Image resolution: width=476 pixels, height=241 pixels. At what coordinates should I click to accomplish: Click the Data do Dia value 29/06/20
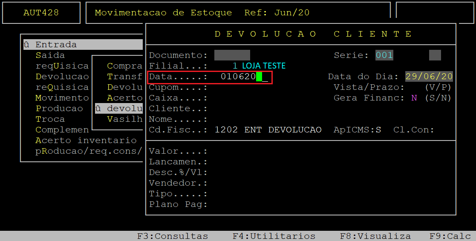click(428, 77)
